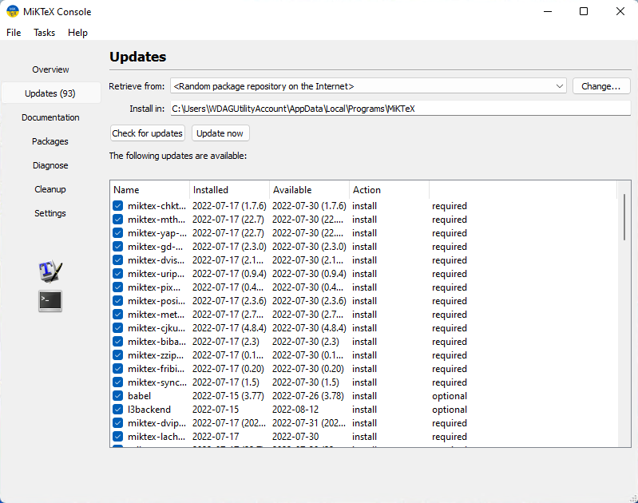The height and width of the screenshot is (503, 638).
Task: Click the updates list vertical scrollbar
Action: pyautogui.click(x=624, y=216)
